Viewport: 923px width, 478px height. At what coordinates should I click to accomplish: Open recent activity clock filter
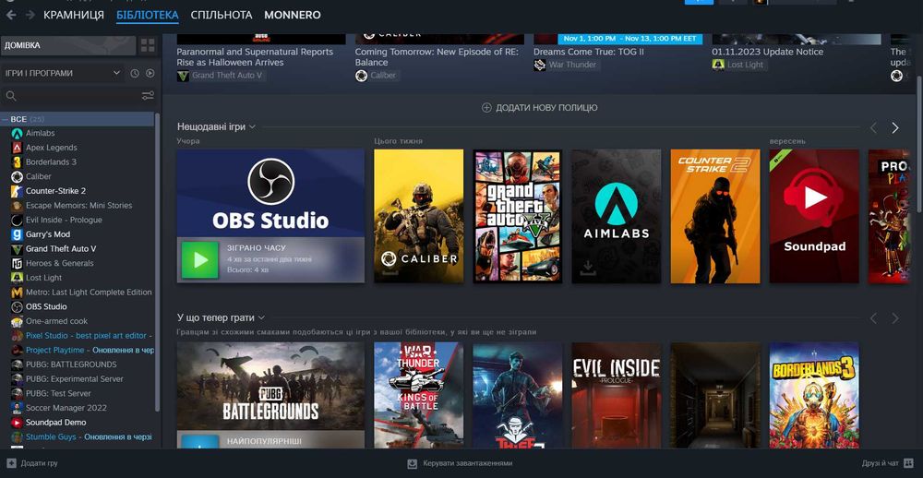tap(134, 73)
